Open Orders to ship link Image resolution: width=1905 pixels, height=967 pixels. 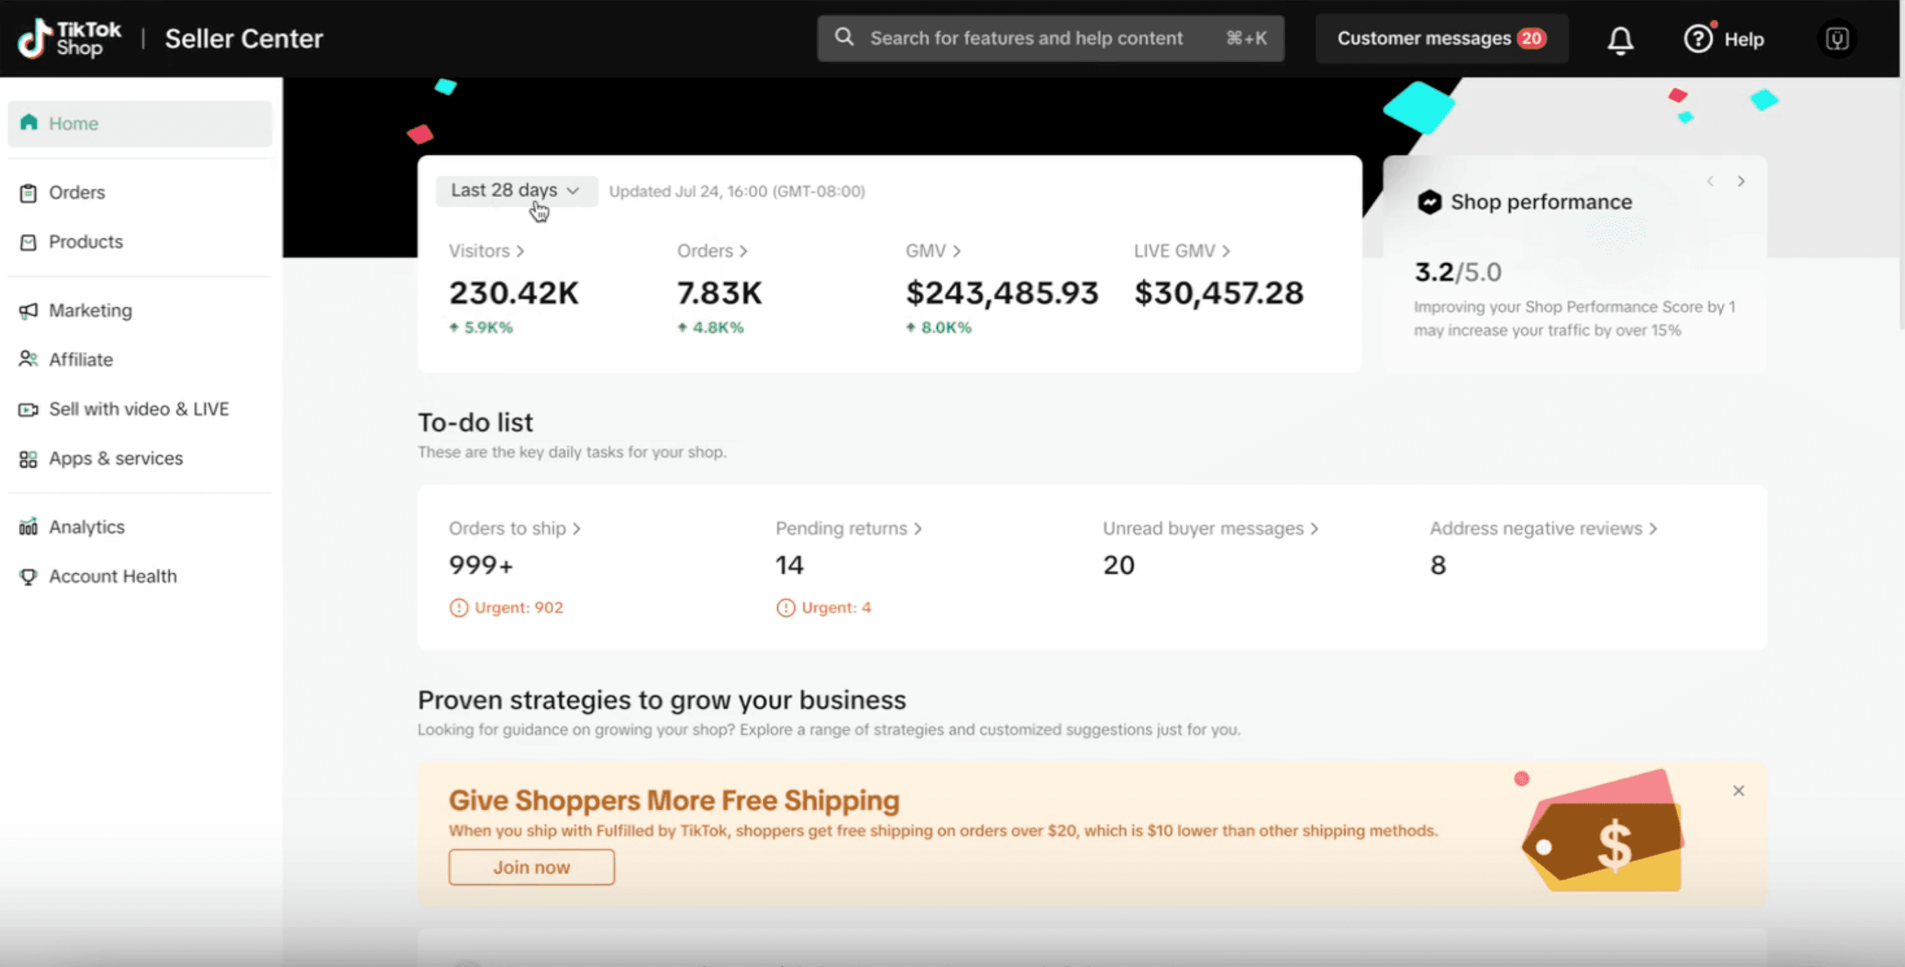(514, 529)
